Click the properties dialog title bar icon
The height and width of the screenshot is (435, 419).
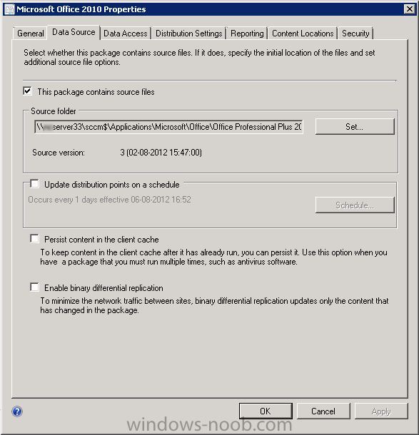[x=9, y=9]
